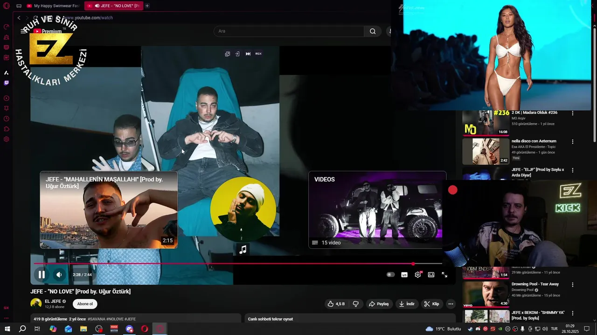The width and height of the screenshot is (597, 335).
Task: Toggle subtitles in the video player
Action: tap(404, 275)
